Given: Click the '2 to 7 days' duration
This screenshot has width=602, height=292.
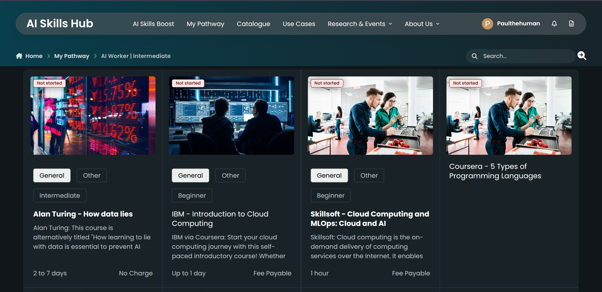Looking at the screenshot, I should tap(50, 273).
